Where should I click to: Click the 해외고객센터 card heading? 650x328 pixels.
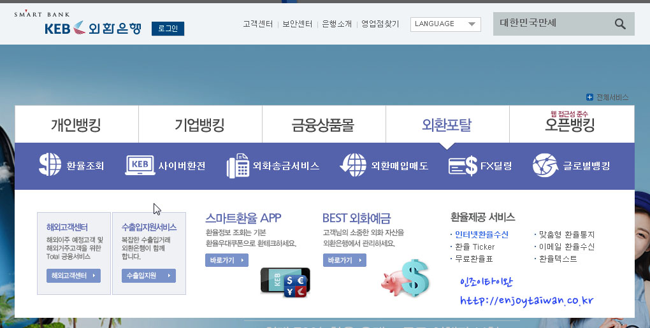click(x=67, y=227)
